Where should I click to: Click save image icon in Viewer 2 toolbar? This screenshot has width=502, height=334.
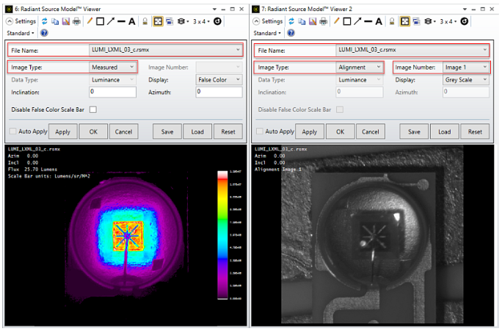click(x=312, y=21)
